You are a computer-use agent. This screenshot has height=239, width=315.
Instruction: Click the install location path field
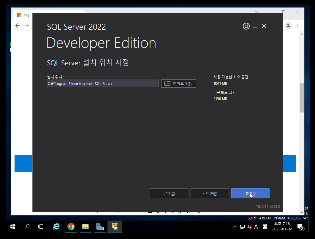click(x=103, y=83)
